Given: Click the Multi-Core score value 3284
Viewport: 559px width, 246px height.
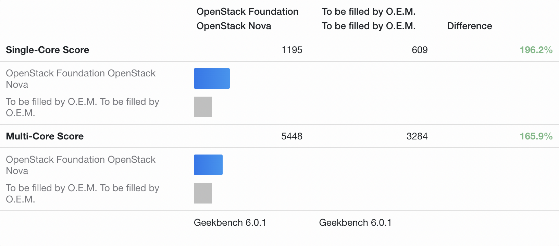Looking at the screenshot, I should click(417, 136).
